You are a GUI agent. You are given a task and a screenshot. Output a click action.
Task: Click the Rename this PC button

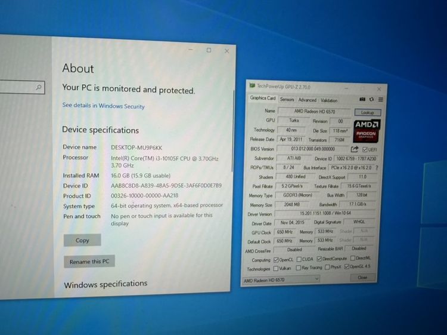pos(89,262)
